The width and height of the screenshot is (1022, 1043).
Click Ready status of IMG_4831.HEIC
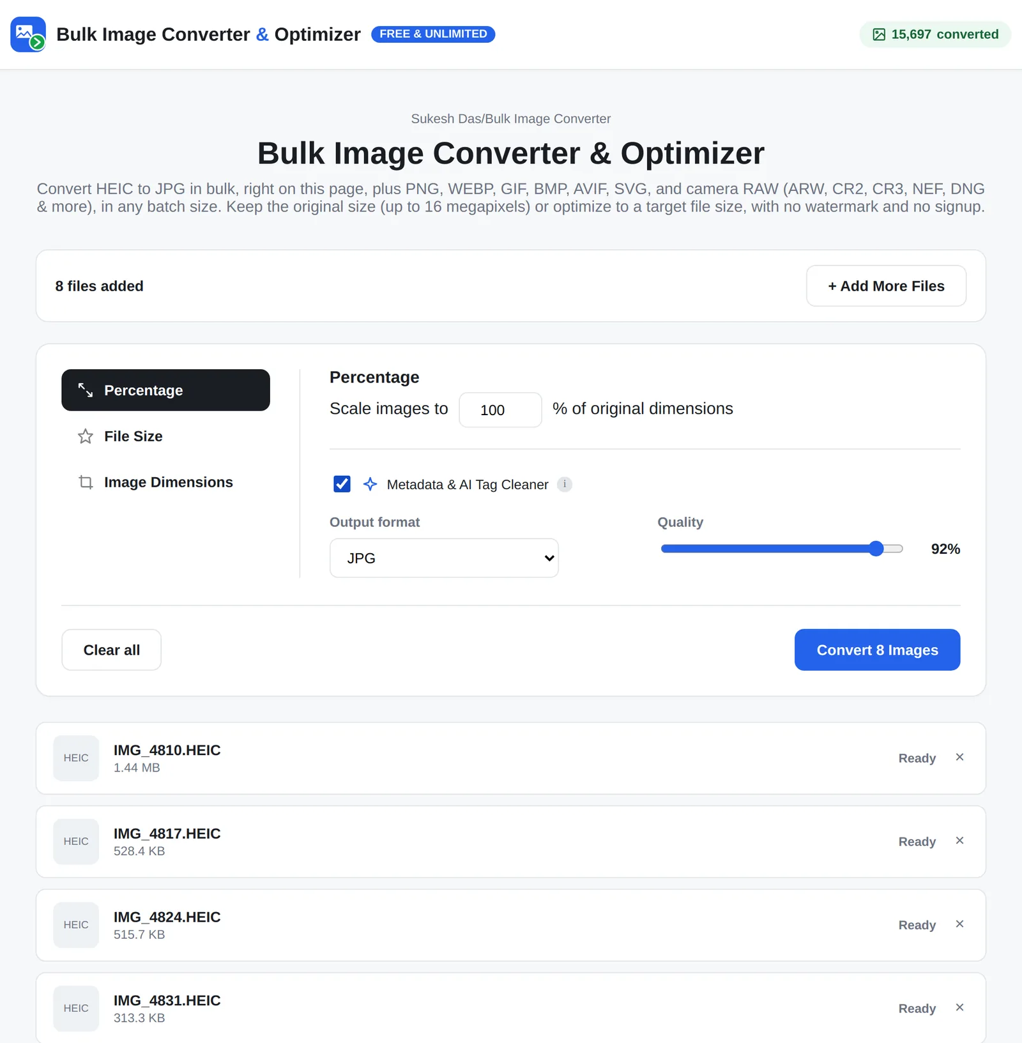tap(917, 1009)
